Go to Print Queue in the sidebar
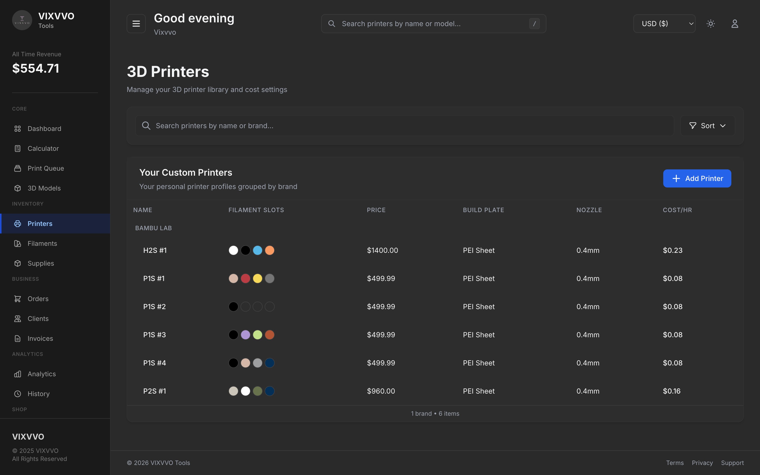Image resolution: width=760 pixels, height=475 pixels. [45, 168]
